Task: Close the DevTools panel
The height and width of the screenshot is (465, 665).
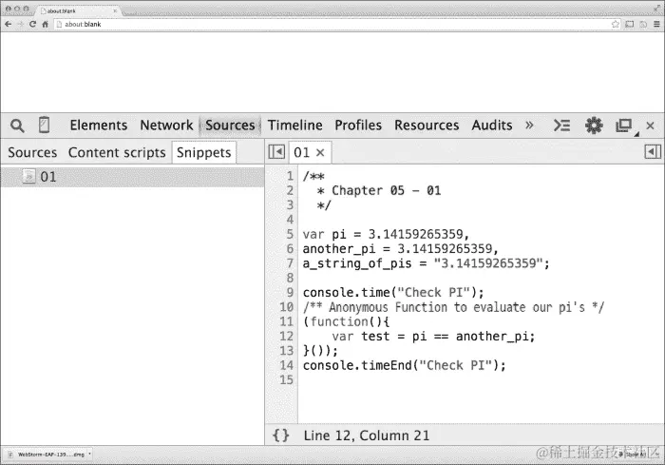Action: 650,126
